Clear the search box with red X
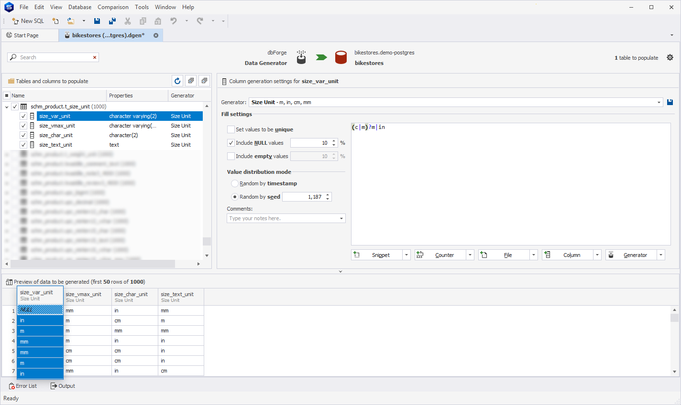This screenshot has width=681, height=405. pyautogui.click(x=95, y=57)
